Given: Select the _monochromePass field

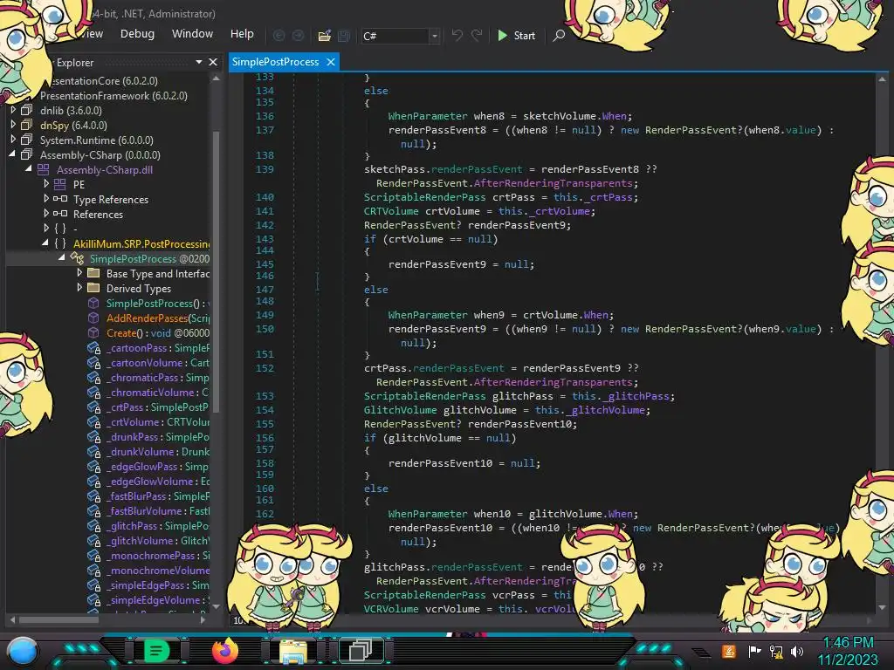Looking at the screenshot, I should pos(158,555).
